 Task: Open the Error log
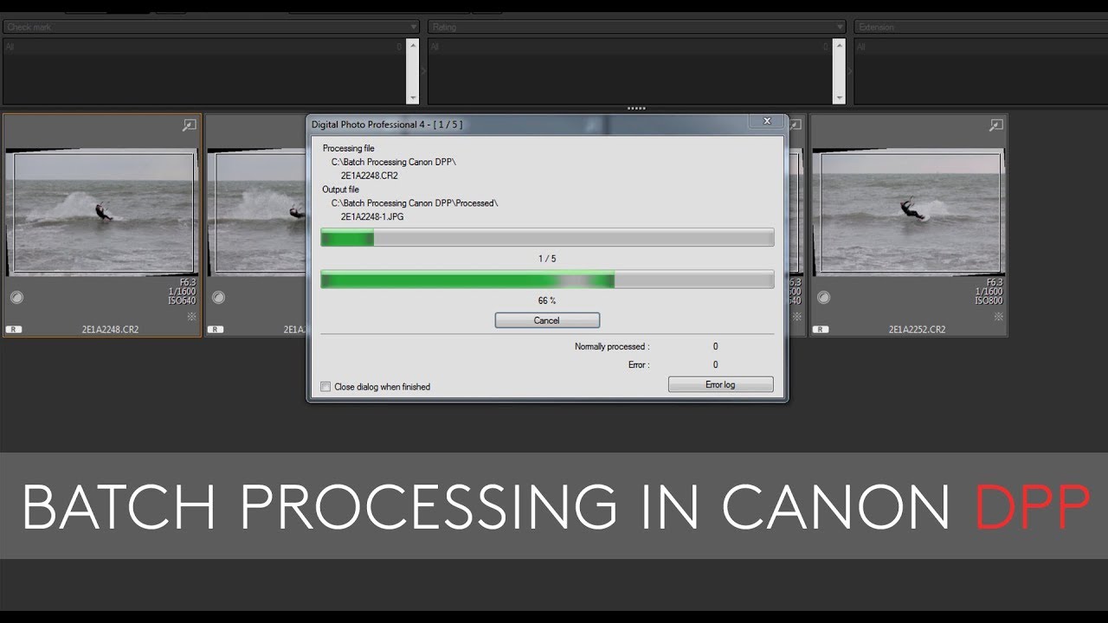tap(720, 384)
